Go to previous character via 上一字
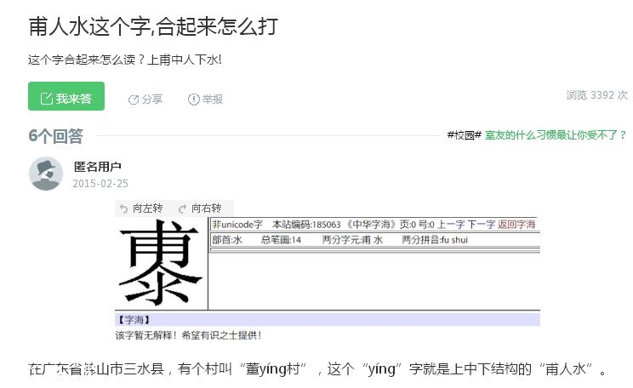Image resolution: width=633 pixels, height=388 pixels. [451, 225]
